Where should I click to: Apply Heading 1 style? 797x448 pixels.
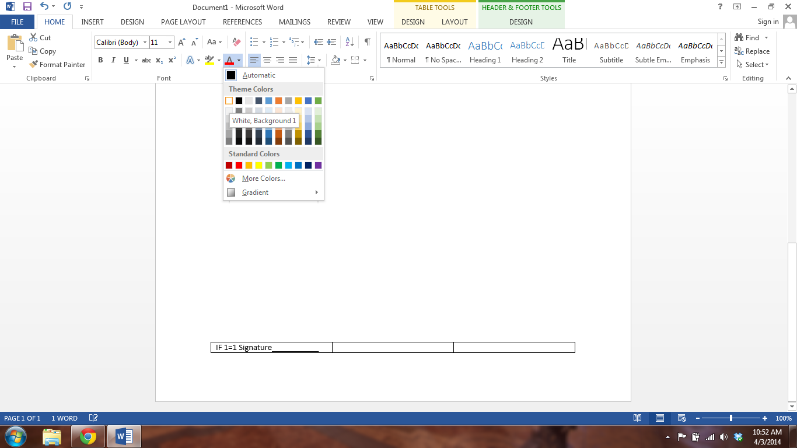(x=485, y=51)
